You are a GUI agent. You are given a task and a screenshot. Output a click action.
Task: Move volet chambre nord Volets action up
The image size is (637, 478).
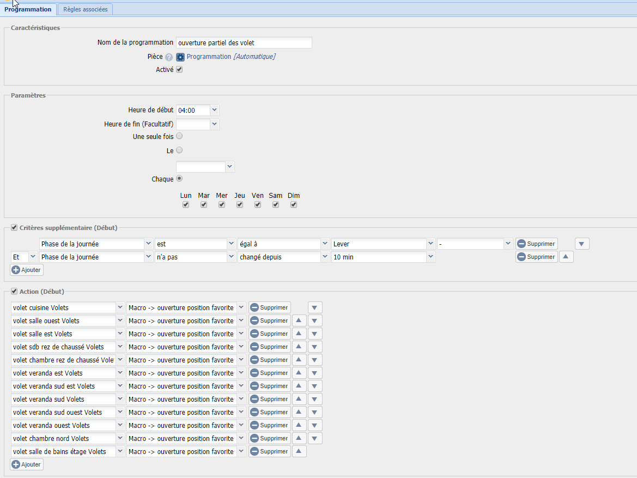coord(299,438)
